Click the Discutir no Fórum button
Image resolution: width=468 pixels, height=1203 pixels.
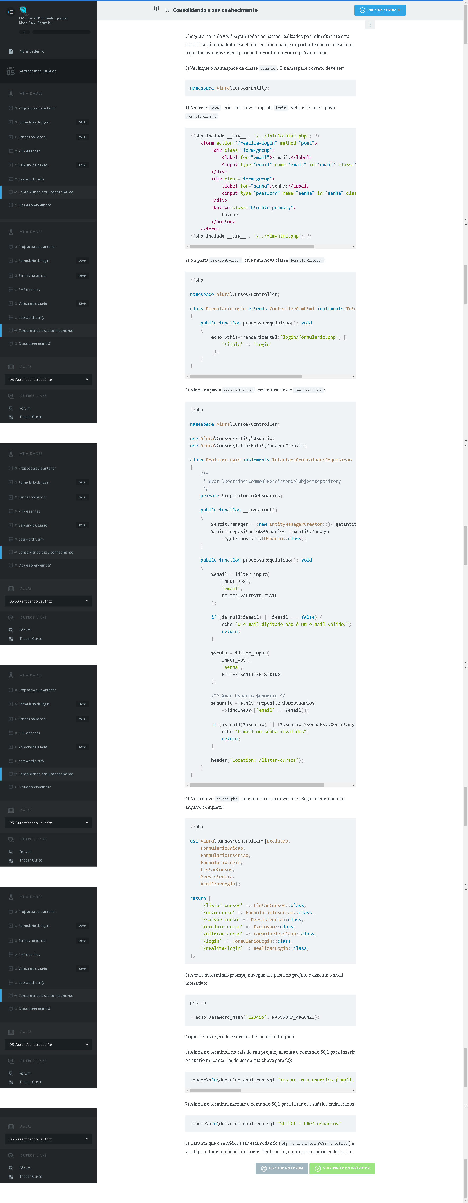pyautogui.click(x=281, y=1168)
